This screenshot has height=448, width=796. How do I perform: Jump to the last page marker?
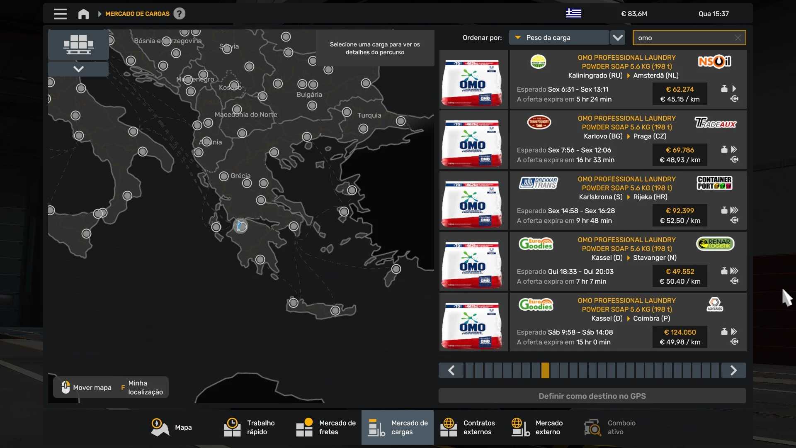tap(715, 370)
